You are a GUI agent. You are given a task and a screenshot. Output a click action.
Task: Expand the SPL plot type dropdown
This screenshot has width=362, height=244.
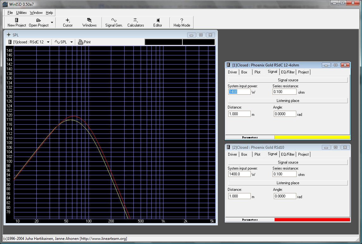coord(71,42)
